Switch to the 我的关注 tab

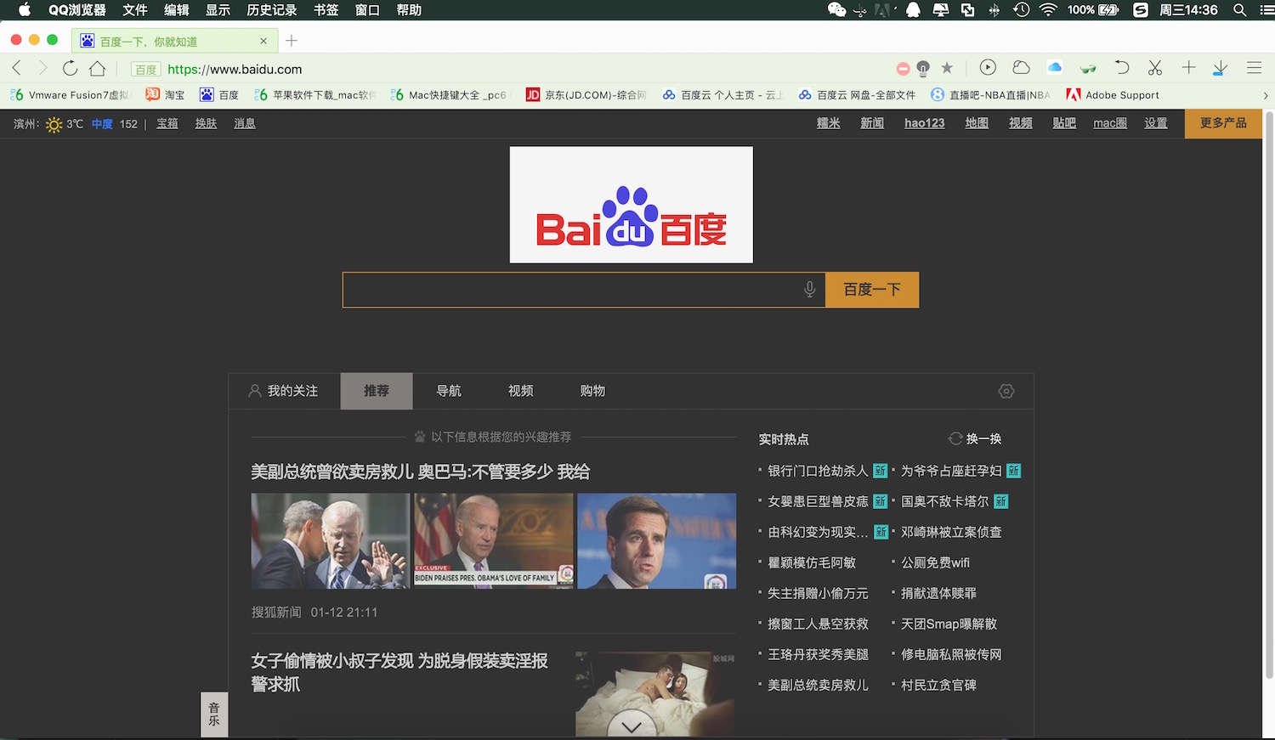pyautogui.click(x=283, y=391)
